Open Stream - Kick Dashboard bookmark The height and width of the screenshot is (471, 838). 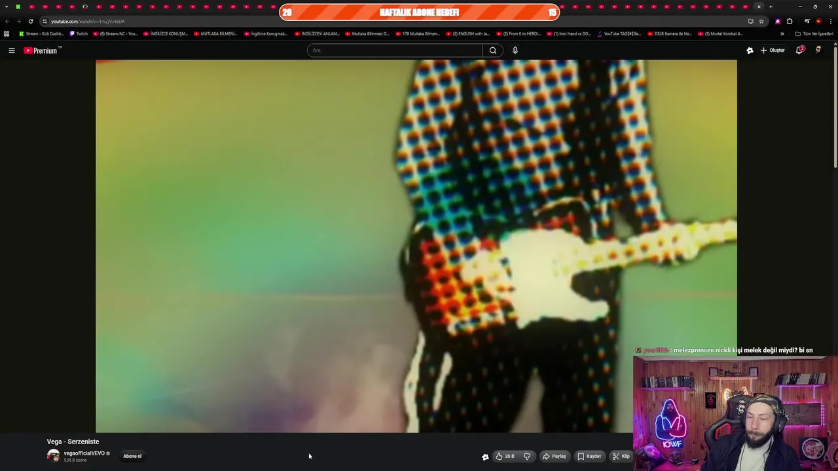41,33
